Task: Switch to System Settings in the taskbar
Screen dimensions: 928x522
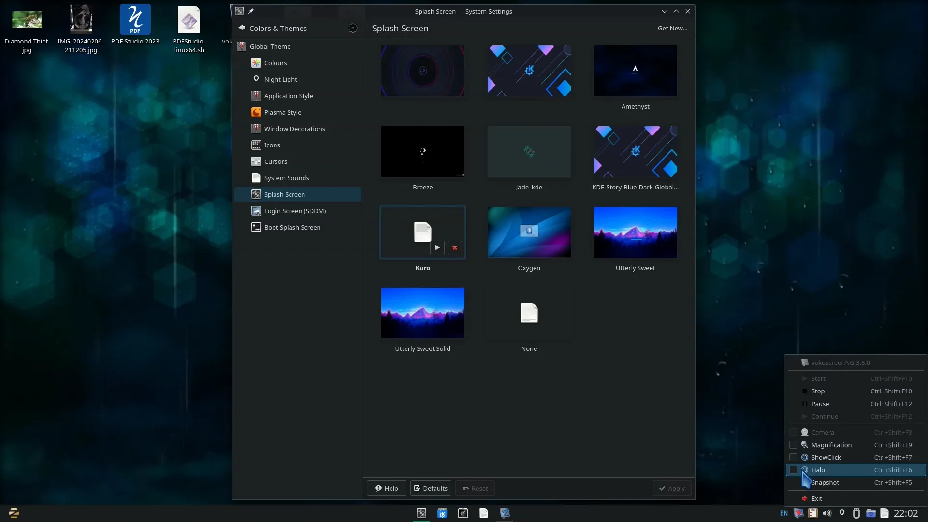Action: (421, 513)
